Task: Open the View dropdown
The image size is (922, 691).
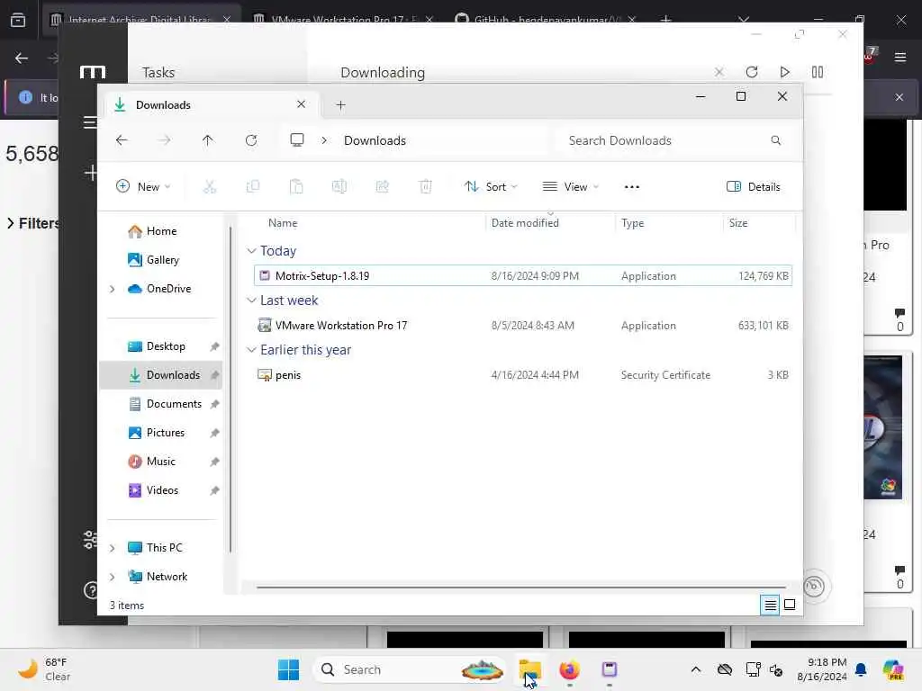Action: pyautogui.click(x=570, y=187)
